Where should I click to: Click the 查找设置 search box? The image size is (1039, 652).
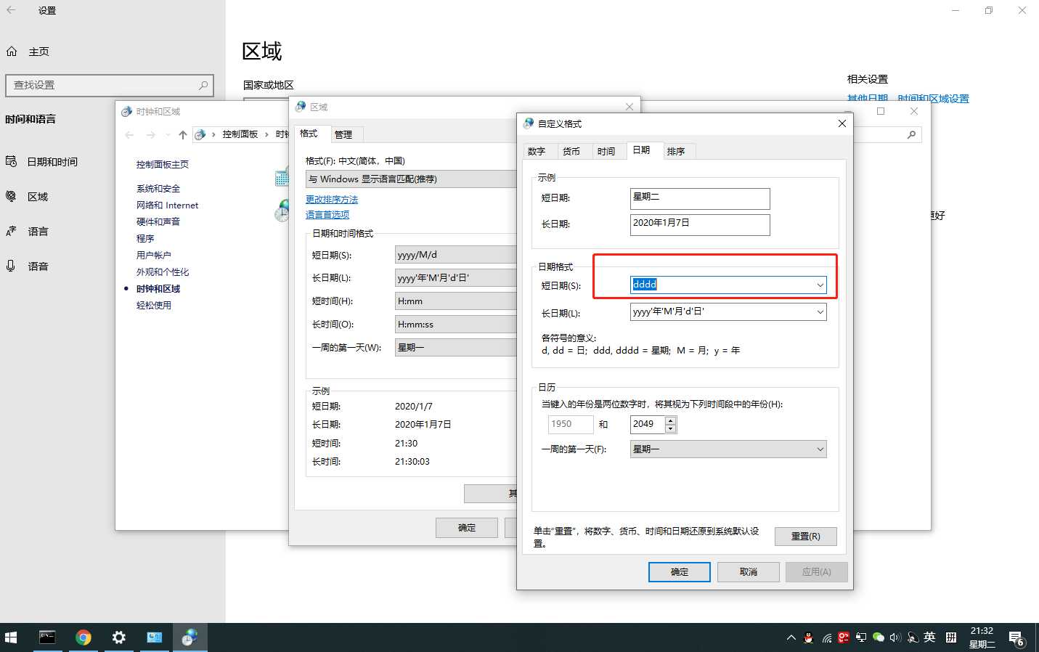[110, 85]
